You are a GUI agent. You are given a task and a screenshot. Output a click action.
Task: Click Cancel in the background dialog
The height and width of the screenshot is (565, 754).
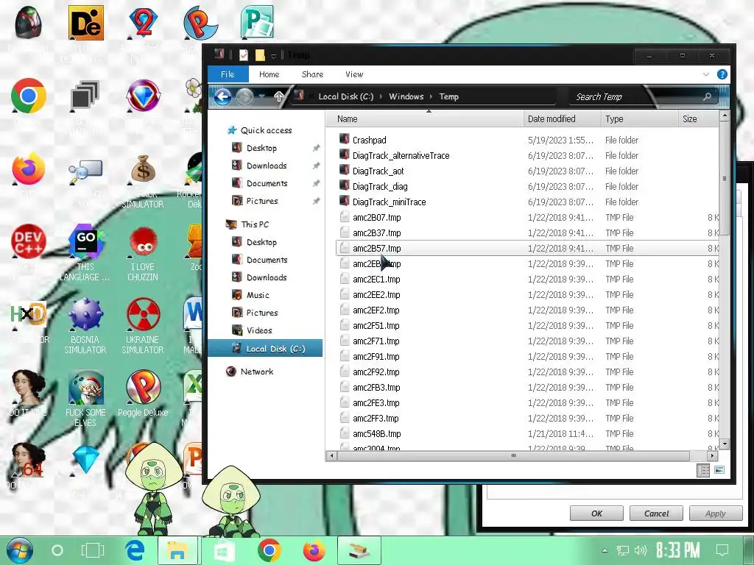tap(656, 514)
